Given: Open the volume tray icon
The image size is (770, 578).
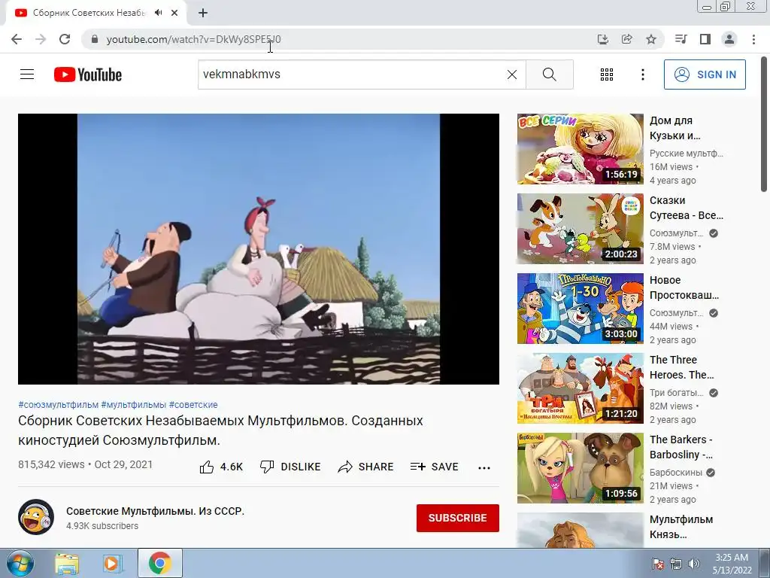Looking at the screenshot, I should click(693, 564).
